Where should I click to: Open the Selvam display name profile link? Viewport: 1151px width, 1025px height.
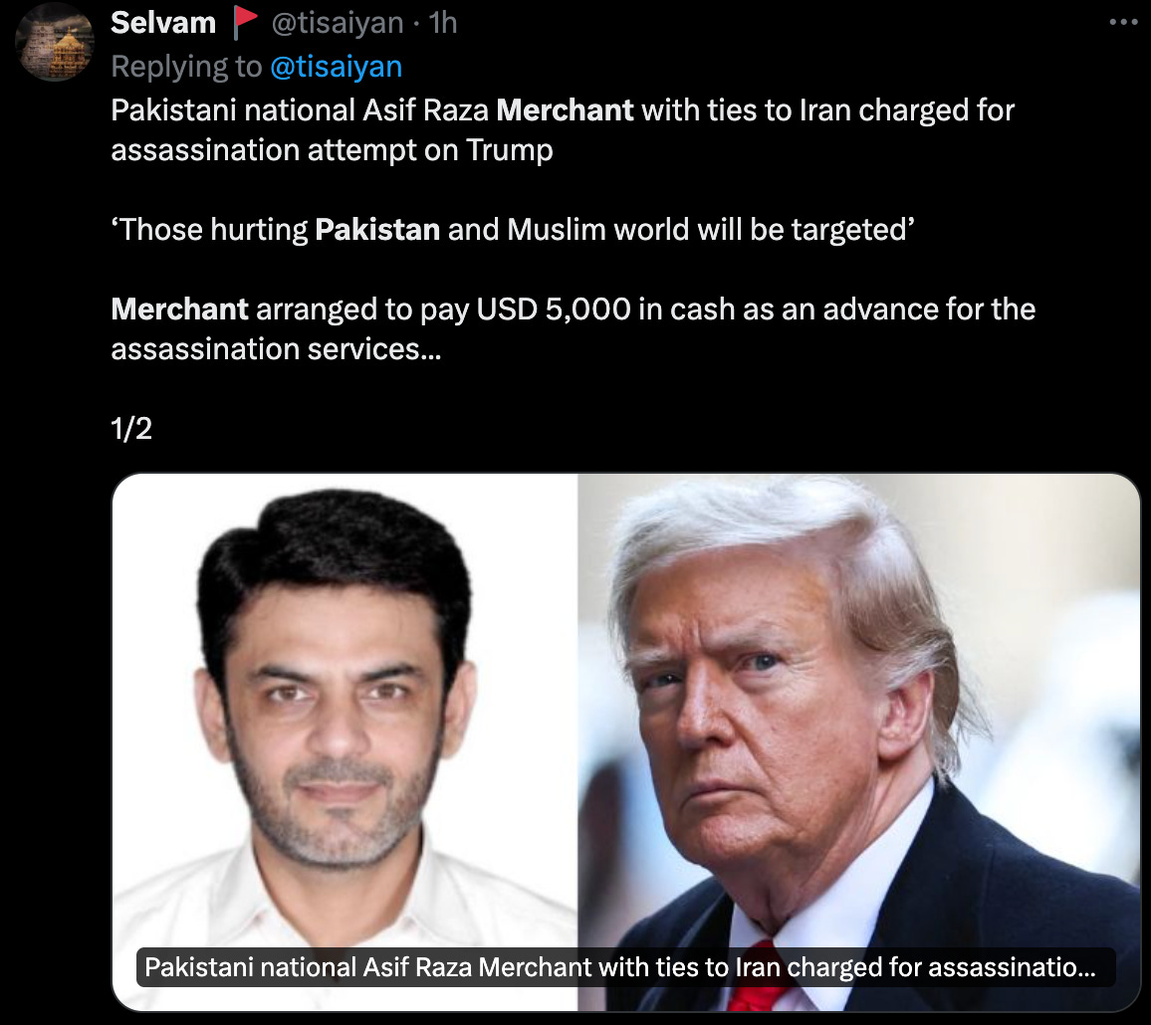point(163,23)
